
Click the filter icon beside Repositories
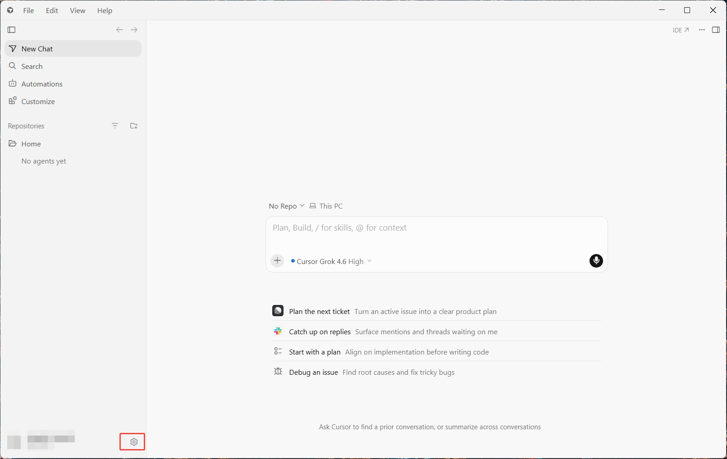(x=115, y=126)
